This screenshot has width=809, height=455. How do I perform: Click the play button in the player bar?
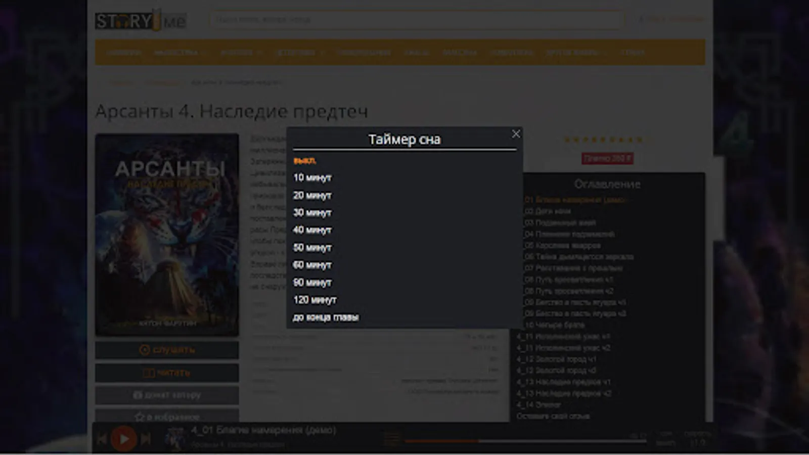pyautogui.click(x=123, y=439)
